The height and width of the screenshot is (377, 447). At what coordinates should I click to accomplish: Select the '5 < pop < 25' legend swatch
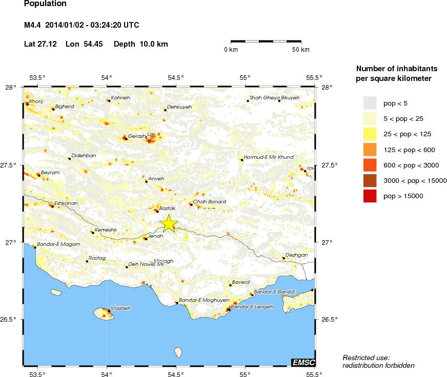pyautogui.click(x=370, y=118)
